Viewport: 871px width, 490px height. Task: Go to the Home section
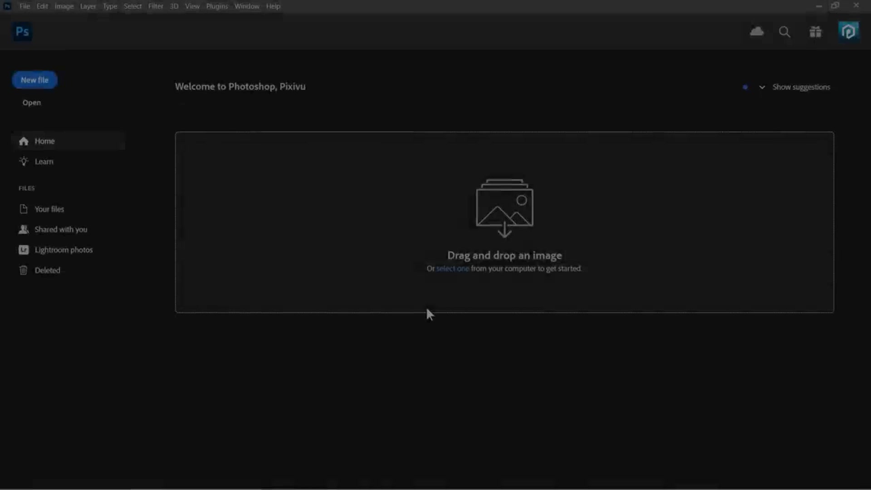point(68,141)
